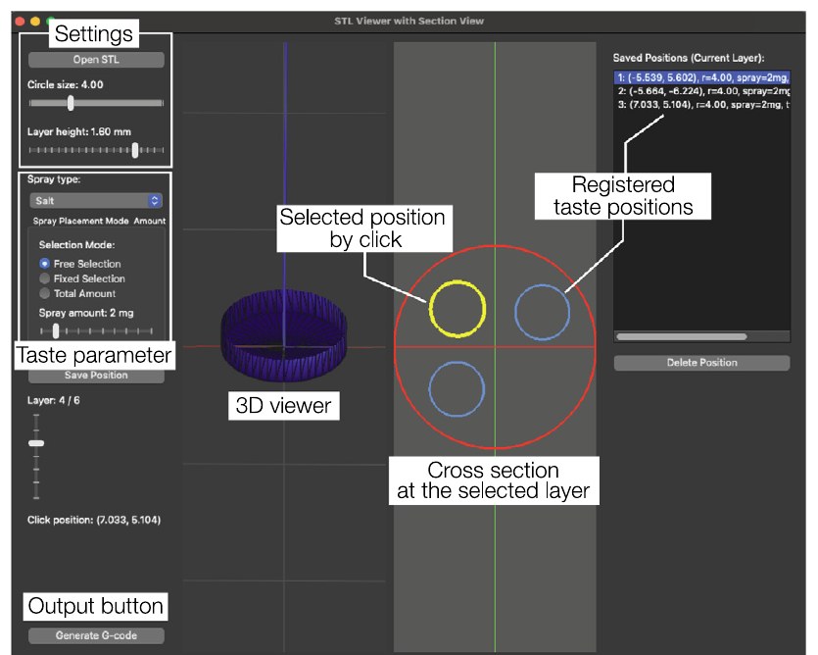Viewport: 818px width, 655px height.
Task: Click the Save Position button
Action: 96,376
